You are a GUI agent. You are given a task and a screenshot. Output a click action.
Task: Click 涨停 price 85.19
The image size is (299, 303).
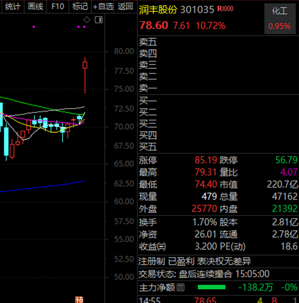point(206,160)
